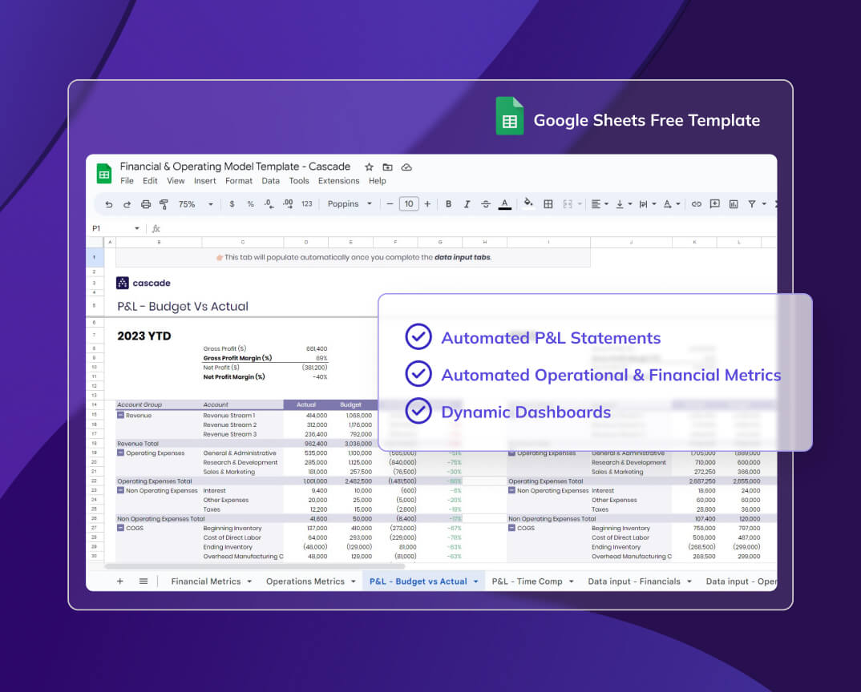This screenshot has height=692, width=861.
Task: Switch to the Financial Metrics sheet tab
Action: tap(205, 580)
